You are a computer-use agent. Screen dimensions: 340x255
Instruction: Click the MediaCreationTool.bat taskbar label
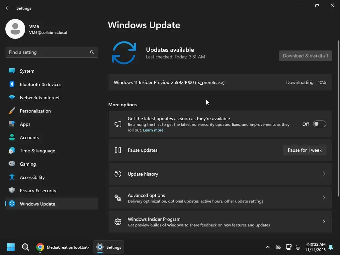(68, 247)
